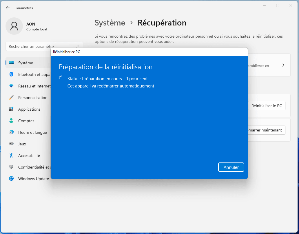The height and width of the screenshot is (234, 299).
Task: Click the Personnalisation paintbrush icon
Action: point(11,98)
